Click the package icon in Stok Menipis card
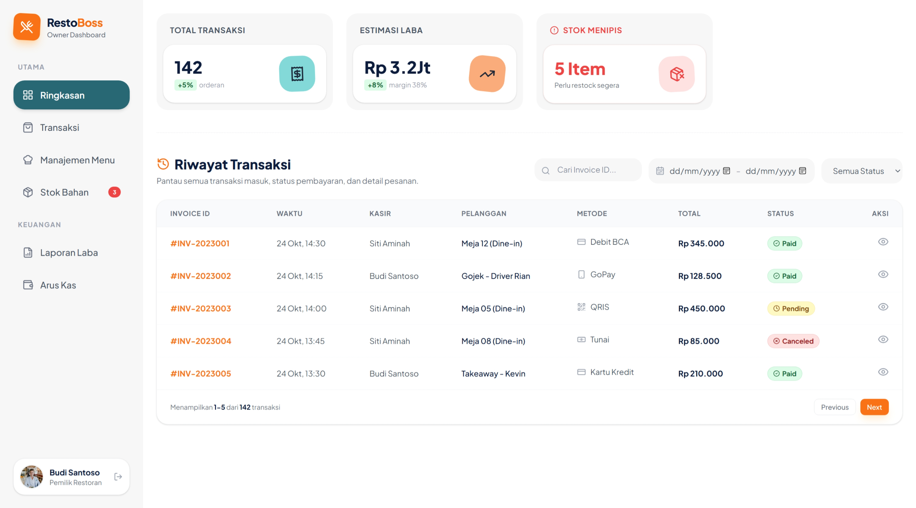This screenshot has height=508, width=916. (676, 74)
